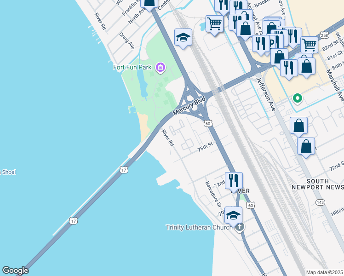344x276 pixels.
Task: Click the Route 258 highway shield
Action: click(324, 35)
